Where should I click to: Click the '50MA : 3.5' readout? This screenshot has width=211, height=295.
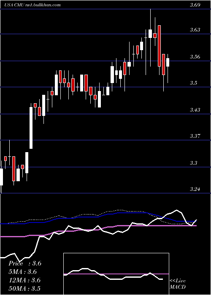[x=24, y=289]
